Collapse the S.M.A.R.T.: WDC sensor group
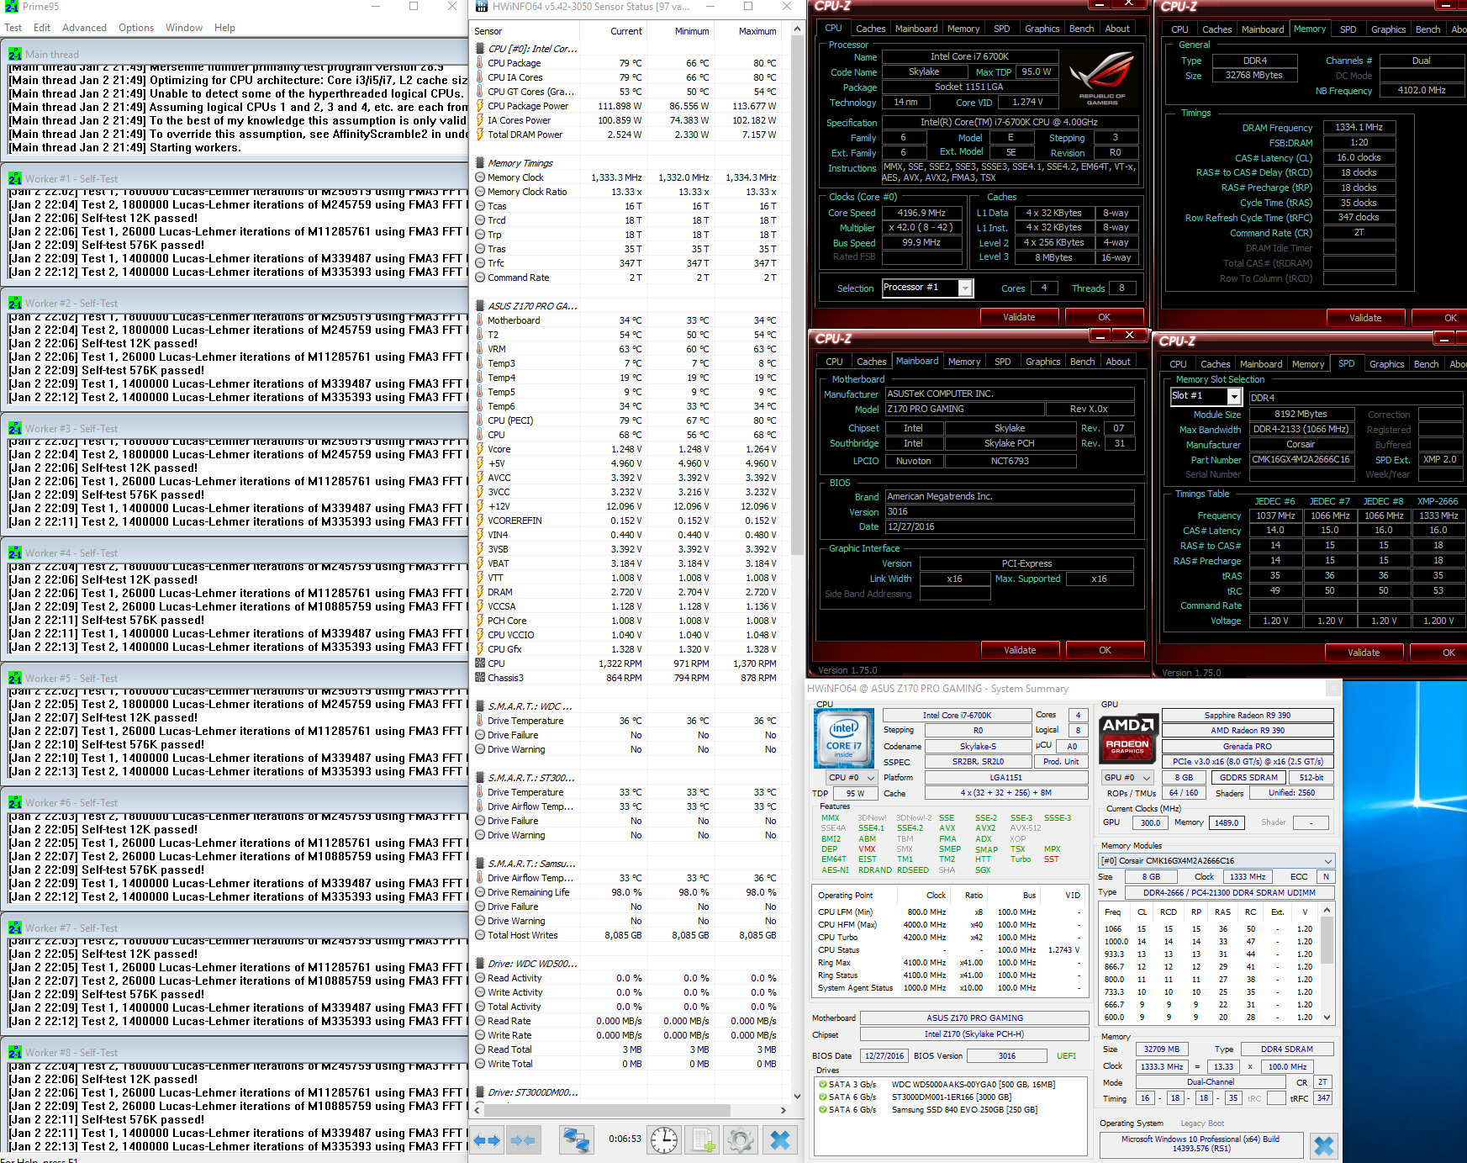Screen dimensions: 1467x1163 tap(480, 706)
